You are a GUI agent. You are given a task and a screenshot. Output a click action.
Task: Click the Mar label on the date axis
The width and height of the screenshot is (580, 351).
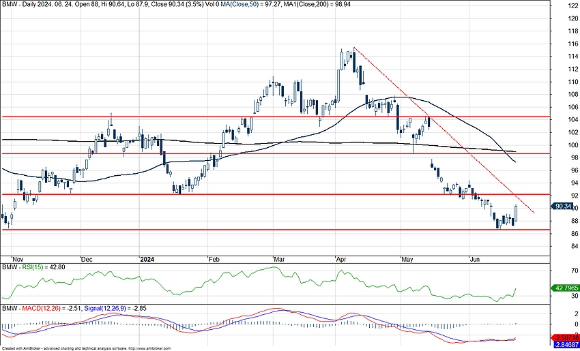click(279, 259)
